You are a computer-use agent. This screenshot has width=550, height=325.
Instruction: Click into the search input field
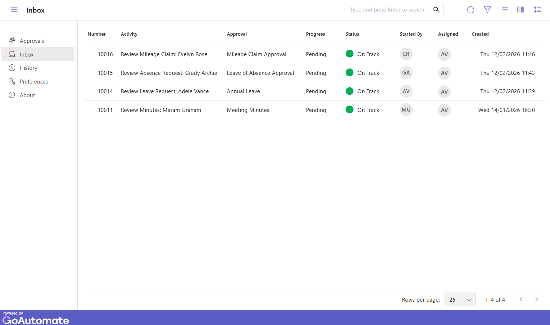tap(388, 10)
